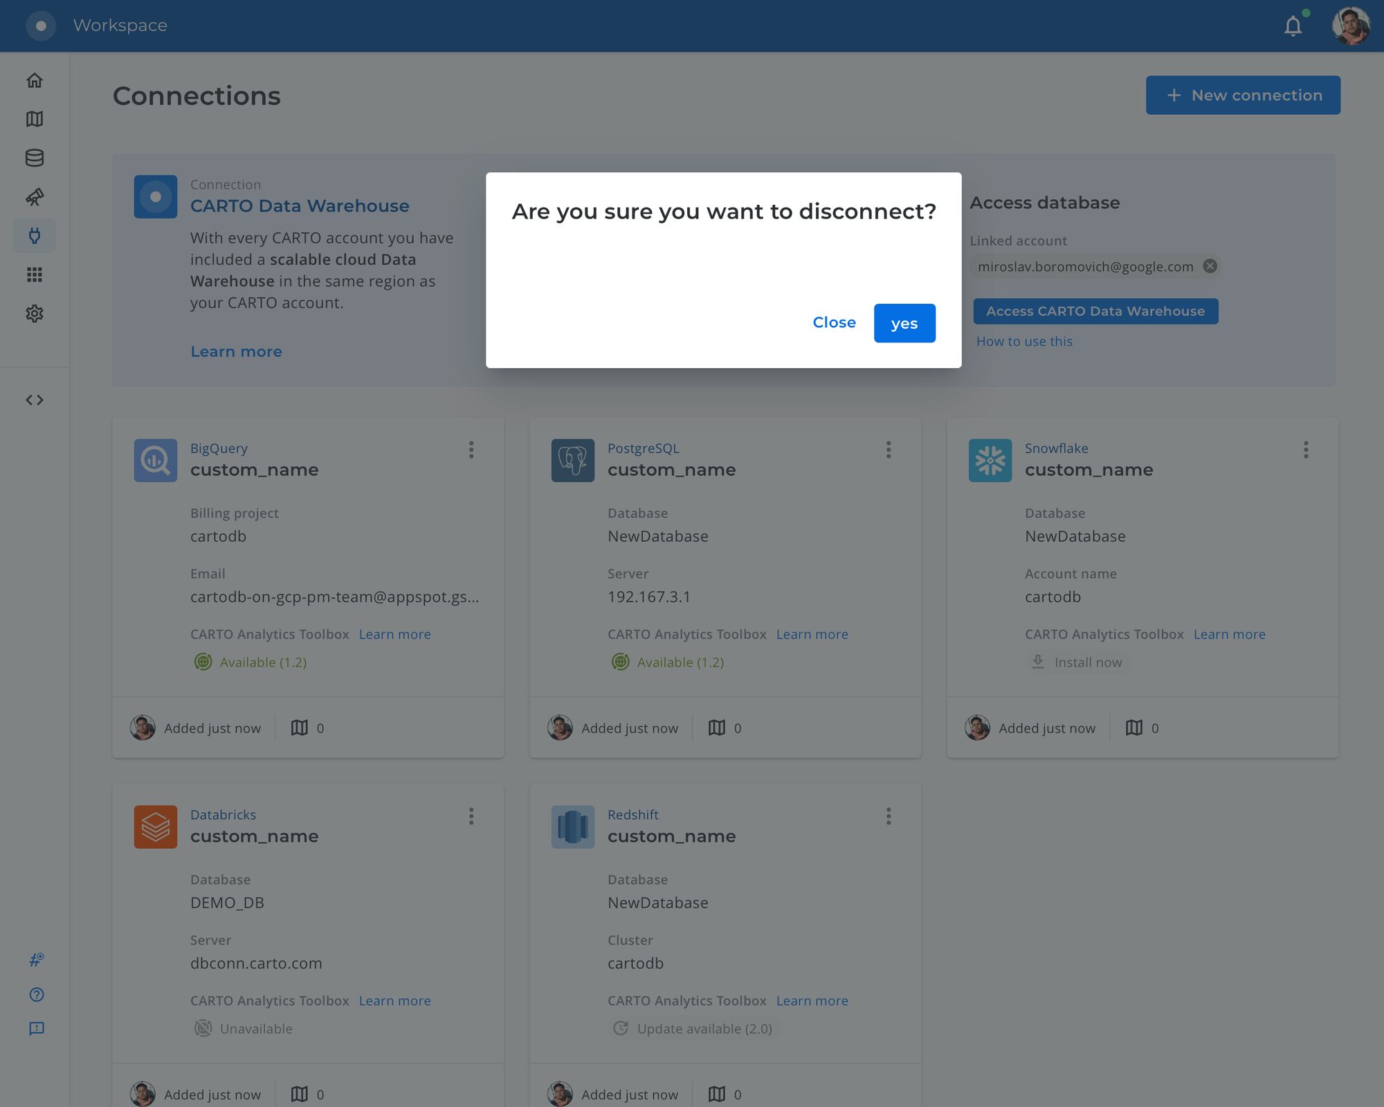Open Redshift connection options menu
The width and height of the screenshot is (1384, 1107).
[x=889, y=816]
